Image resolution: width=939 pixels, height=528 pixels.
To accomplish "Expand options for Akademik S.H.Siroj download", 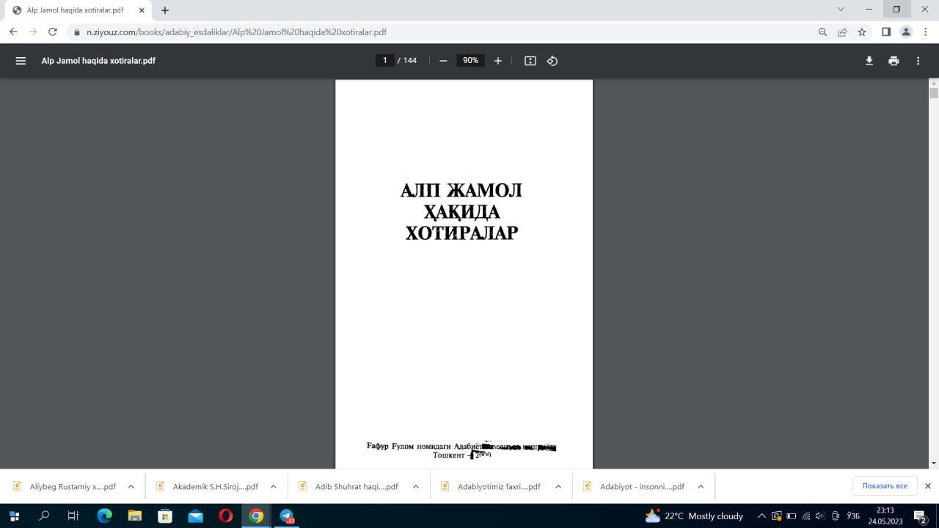I will (x=273, y=486).
